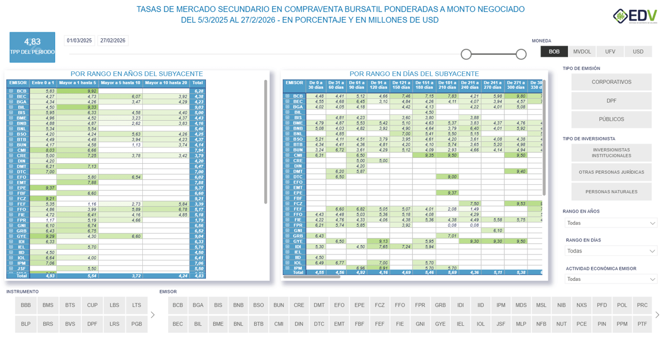Select the BBB instrument filter
664x338 pixels.
pos(25,305)
